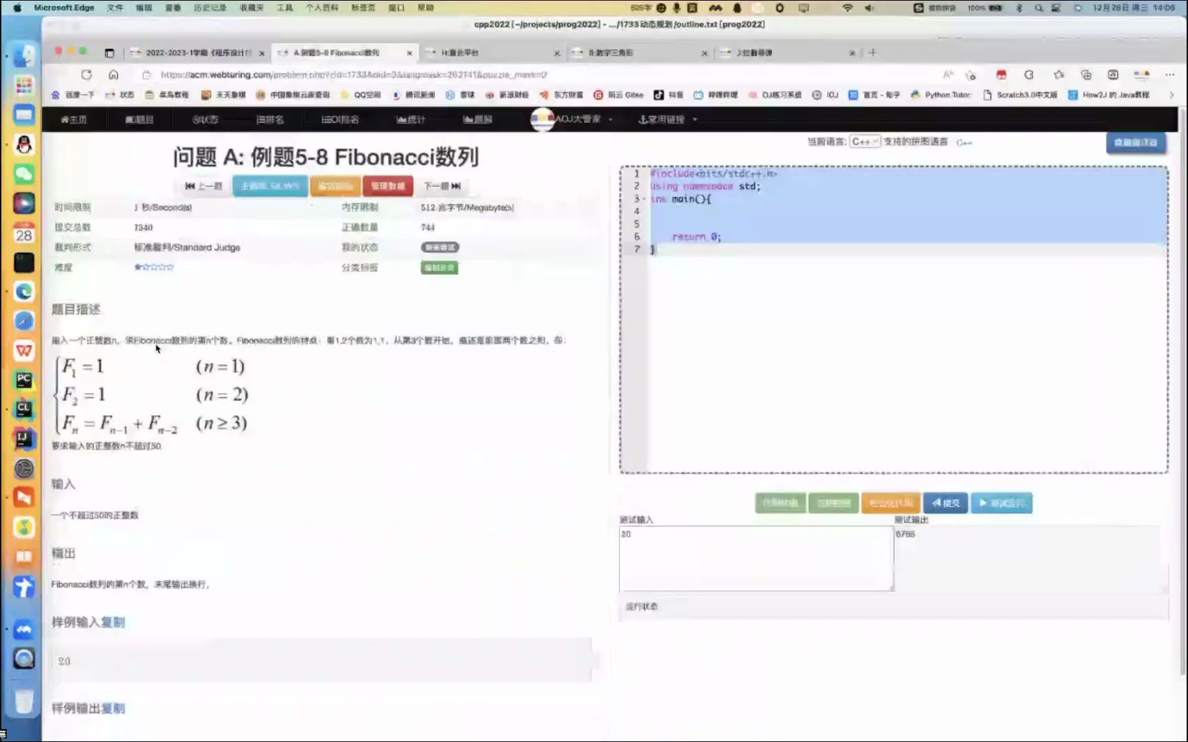Viewport: 1188px width, 742px height.
Task: Open the Scratch3.0 bookmark
Action: tap(1020, 95)
